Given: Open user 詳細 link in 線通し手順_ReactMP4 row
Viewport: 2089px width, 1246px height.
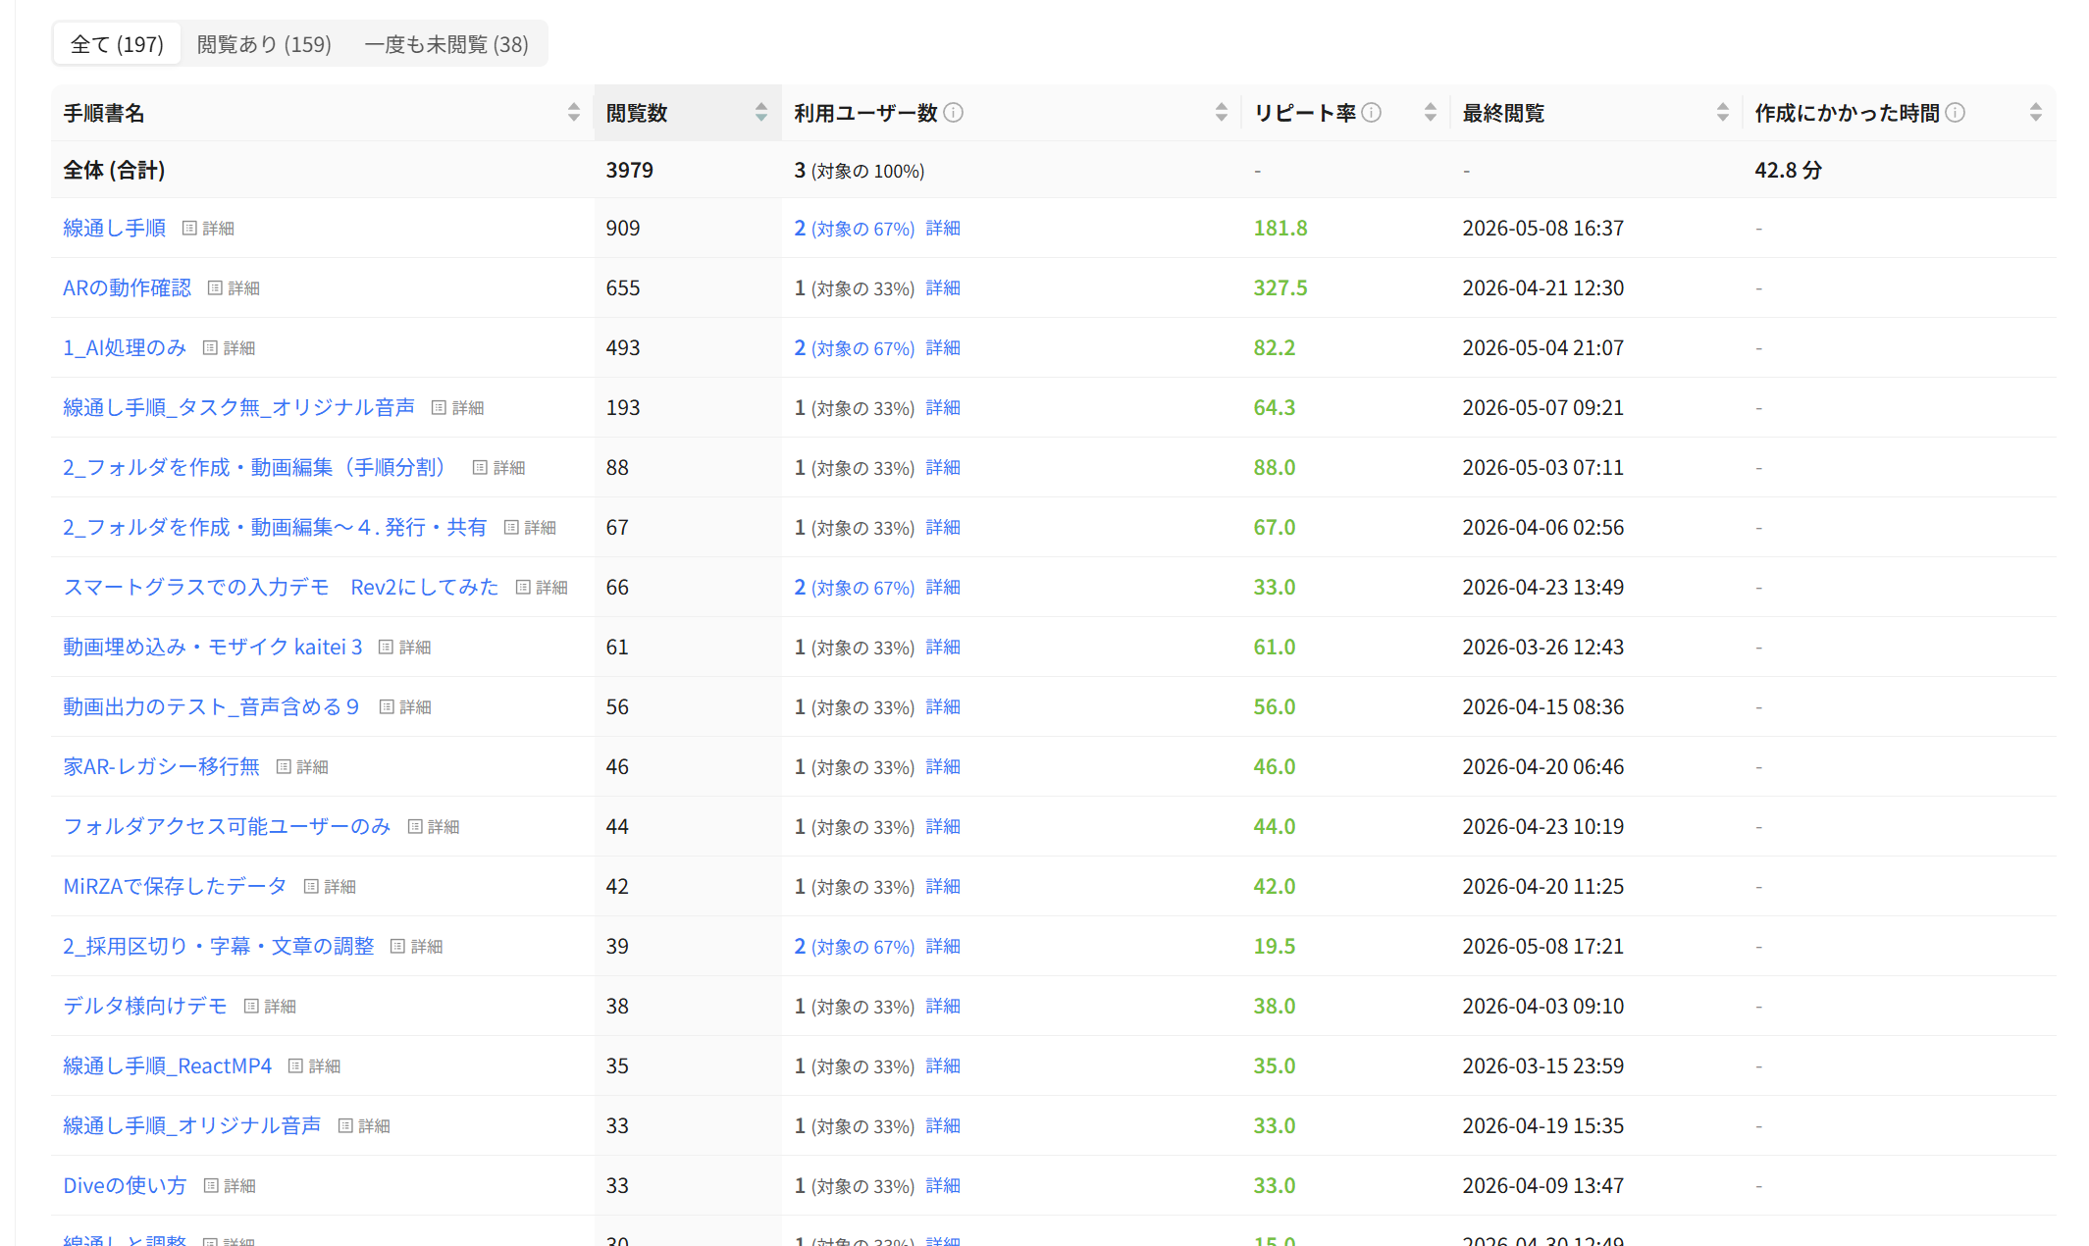Looking at the screenshot, I should [943, 1065].
